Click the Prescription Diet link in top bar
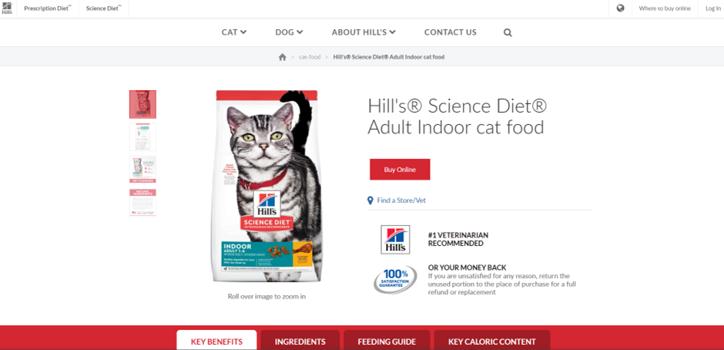 pyautogui.click(x=48, y=8)
